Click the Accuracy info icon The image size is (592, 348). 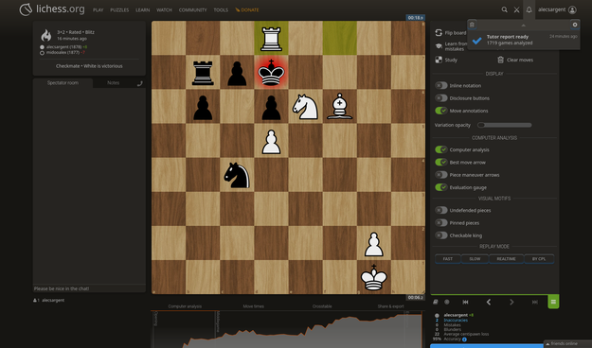click(464, 339)
